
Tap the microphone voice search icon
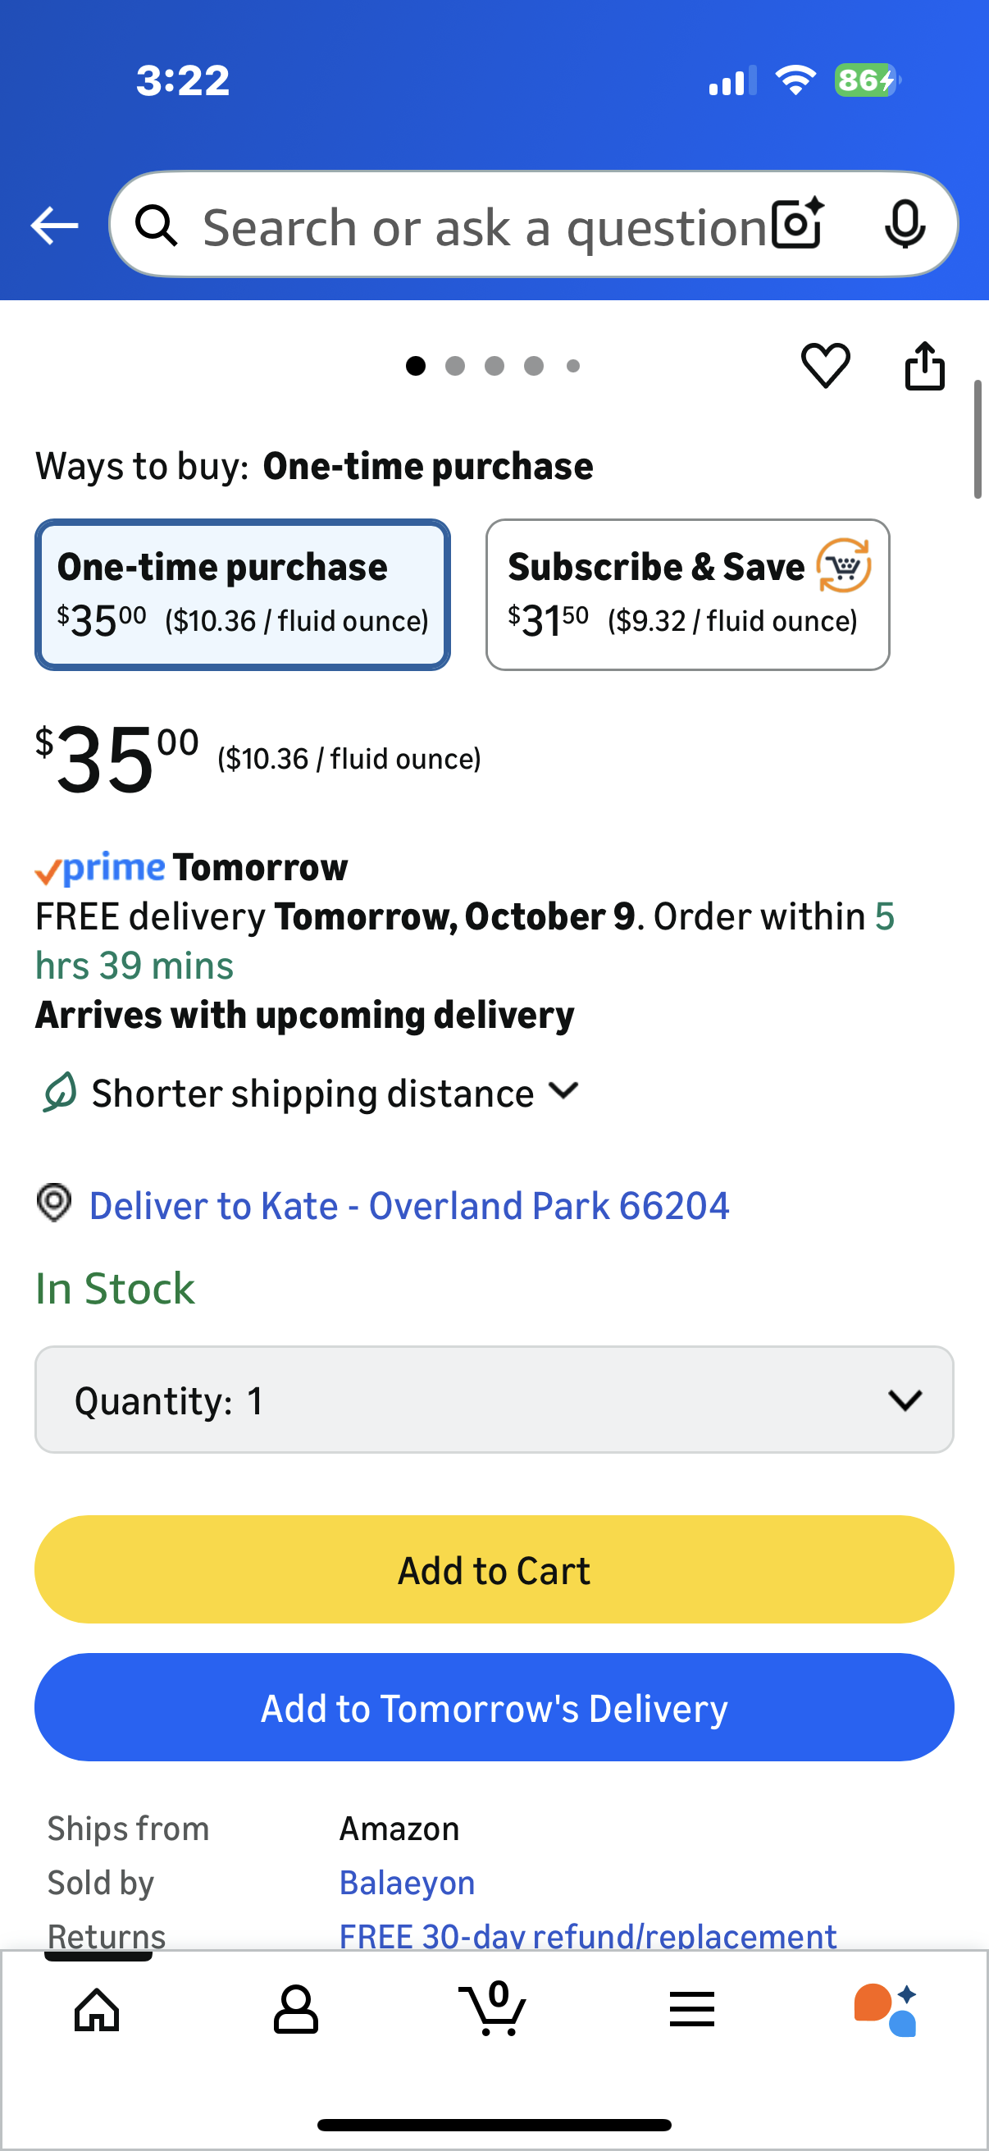[905, 225]
